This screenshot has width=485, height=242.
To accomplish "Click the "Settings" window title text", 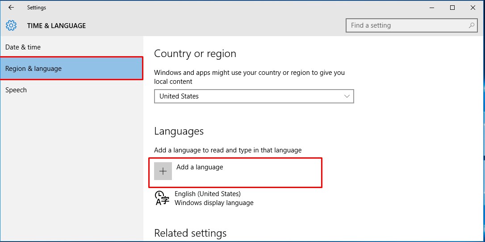I will [x=37, y=8].
